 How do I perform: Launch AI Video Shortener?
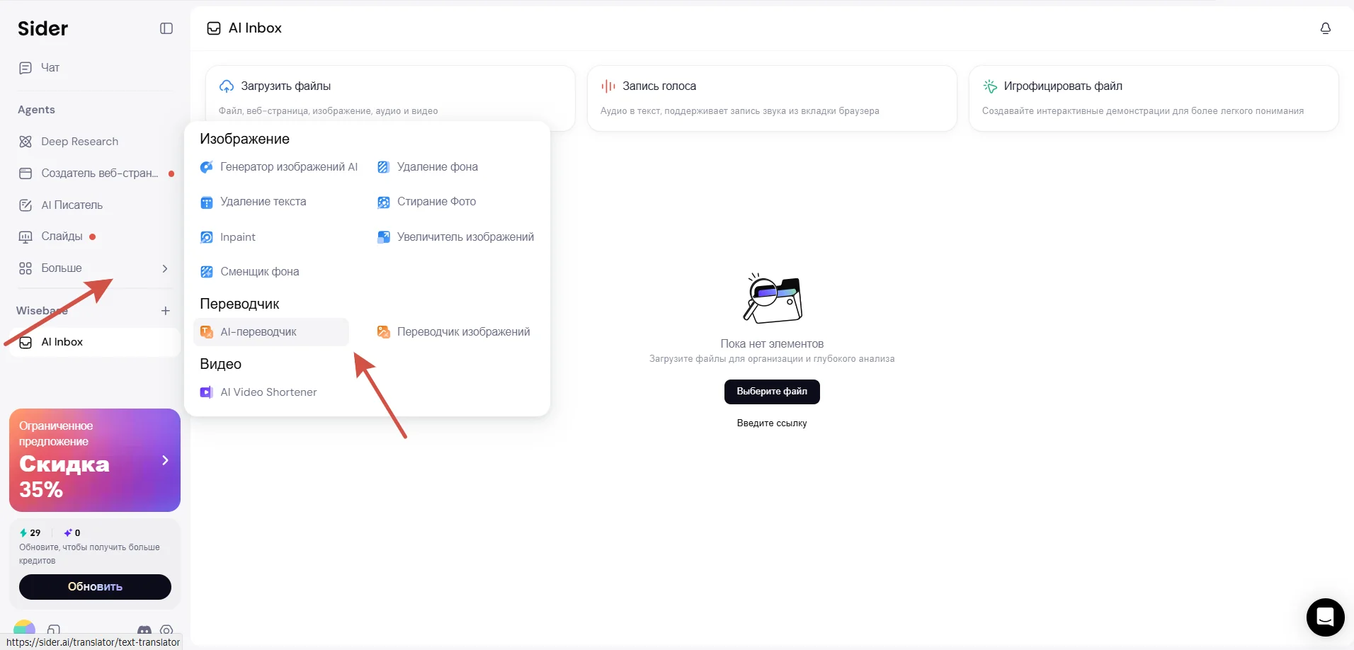coord(258,392)
